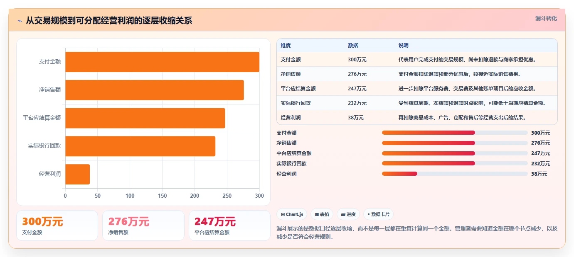This screenshot has width=574, height=257.
Task: Click the 300万元 table value
Action: point(357,60)
